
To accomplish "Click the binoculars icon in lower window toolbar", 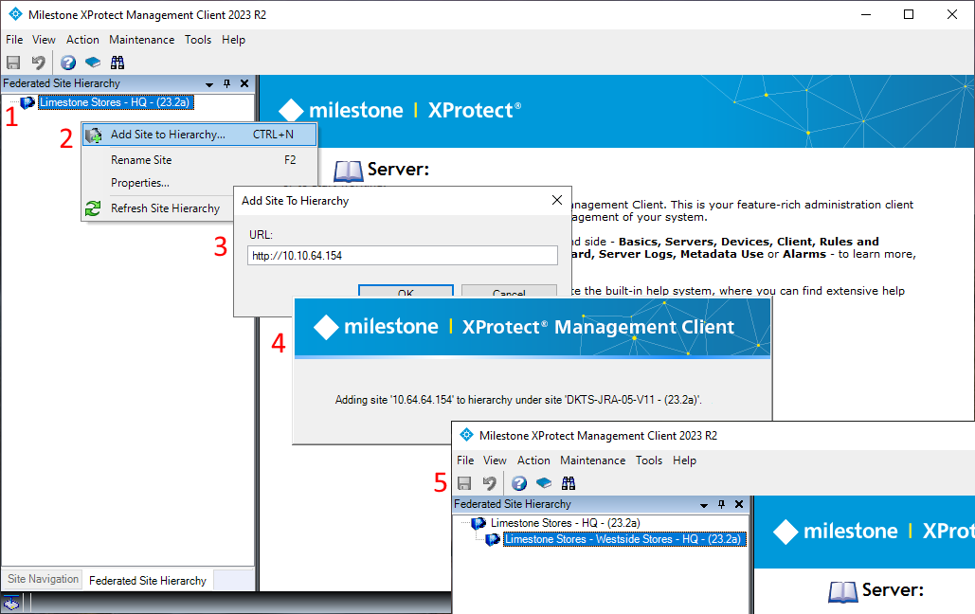I will [569, 483].
